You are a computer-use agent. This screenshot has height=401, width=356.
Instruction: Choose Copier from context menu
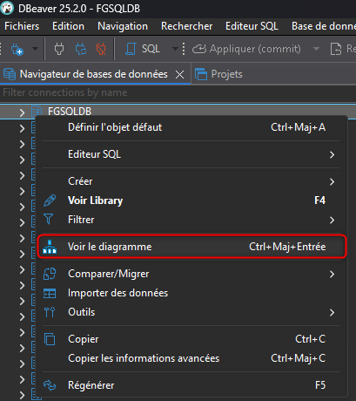pyautogui.click(x=191, y=339)
